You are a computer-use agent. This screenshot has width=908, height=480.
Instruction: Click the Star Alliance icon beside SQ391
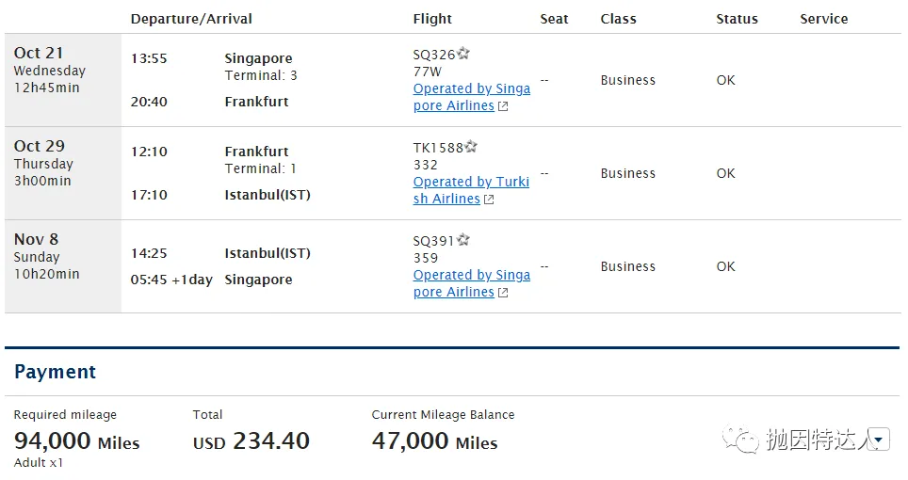tap(463, 241)
